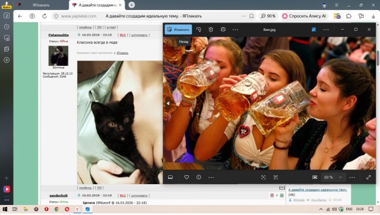Open a new browser tab
380x215 pixels.
pos(132,5)
